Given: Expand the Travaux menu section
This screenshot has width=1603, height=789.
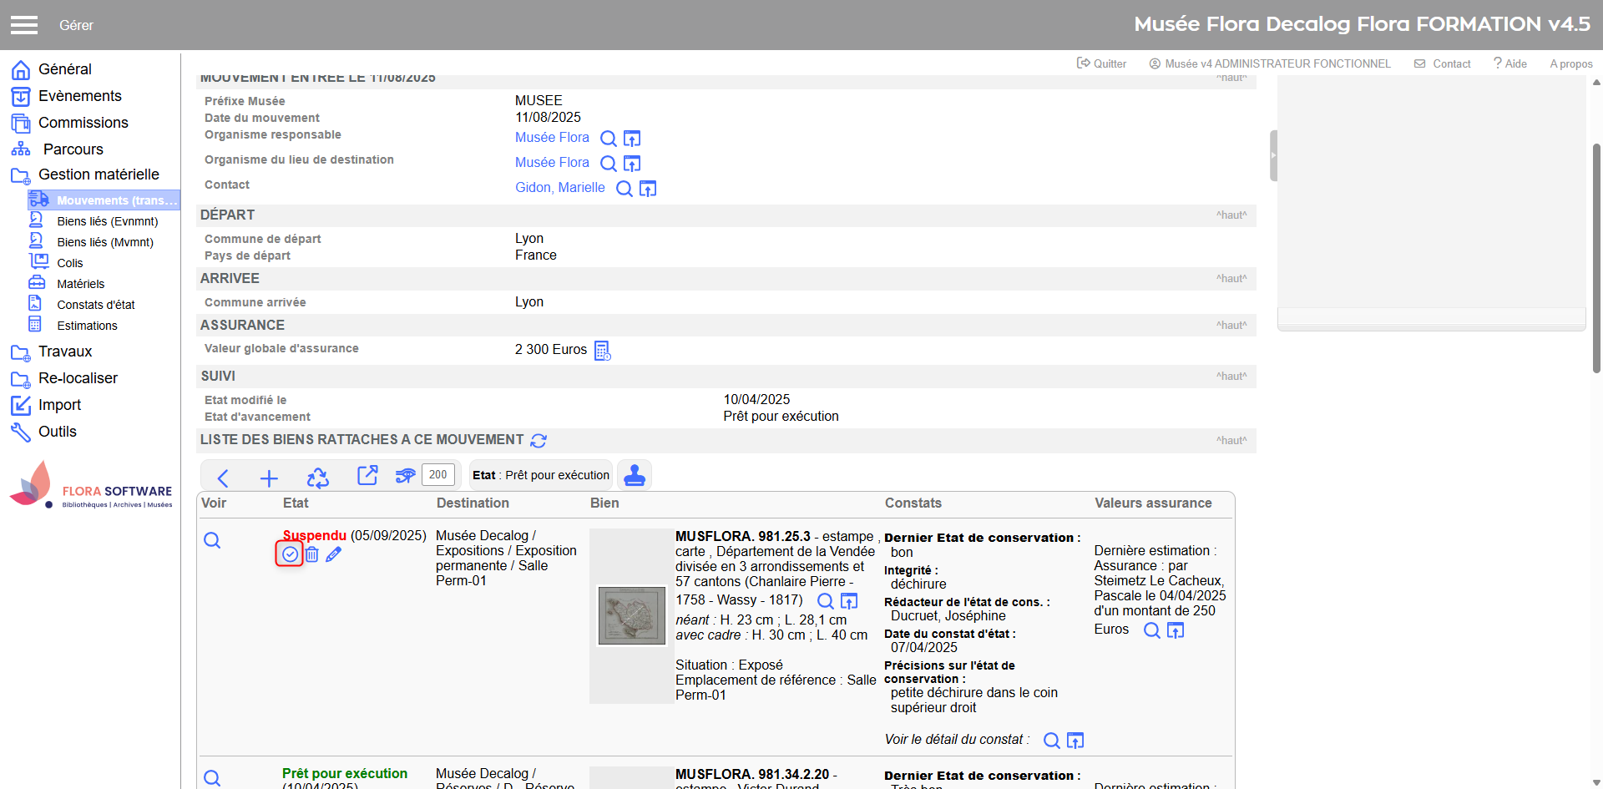Looking at the screenshot, I should click(x=65, y=352).
